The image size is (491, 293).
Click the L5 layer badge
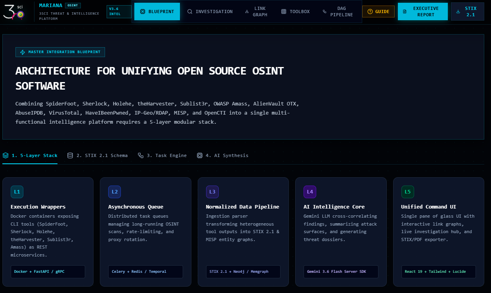click(x=407, y=192)
